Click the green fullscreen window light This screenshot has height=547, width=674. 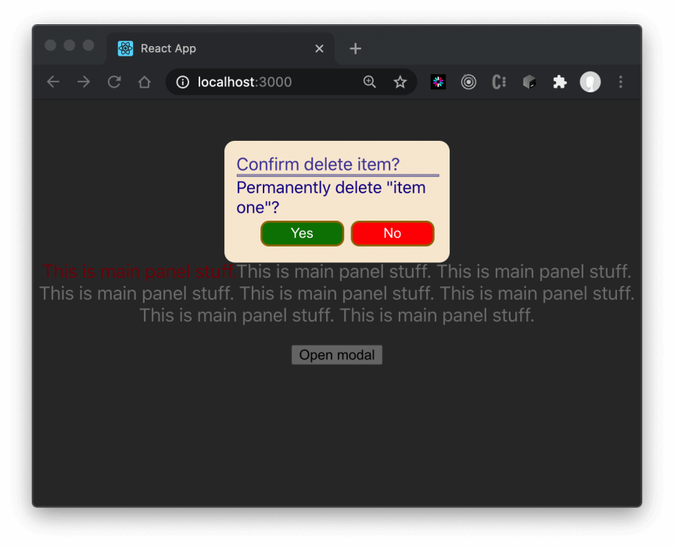click(88, 45)
